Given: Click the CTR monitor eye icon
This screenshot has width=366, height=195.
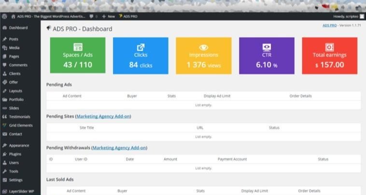Looking at the screenshot, I should click(x=267, y=47).
